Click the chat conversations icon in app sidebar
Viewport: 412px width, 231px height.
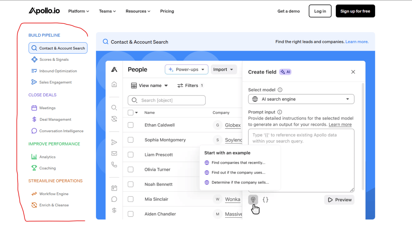click(x=114, y=199)
